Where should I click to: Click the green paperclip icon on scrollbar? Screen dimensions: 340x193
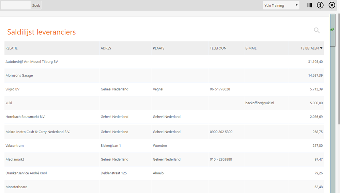click(x=332, y=30)
